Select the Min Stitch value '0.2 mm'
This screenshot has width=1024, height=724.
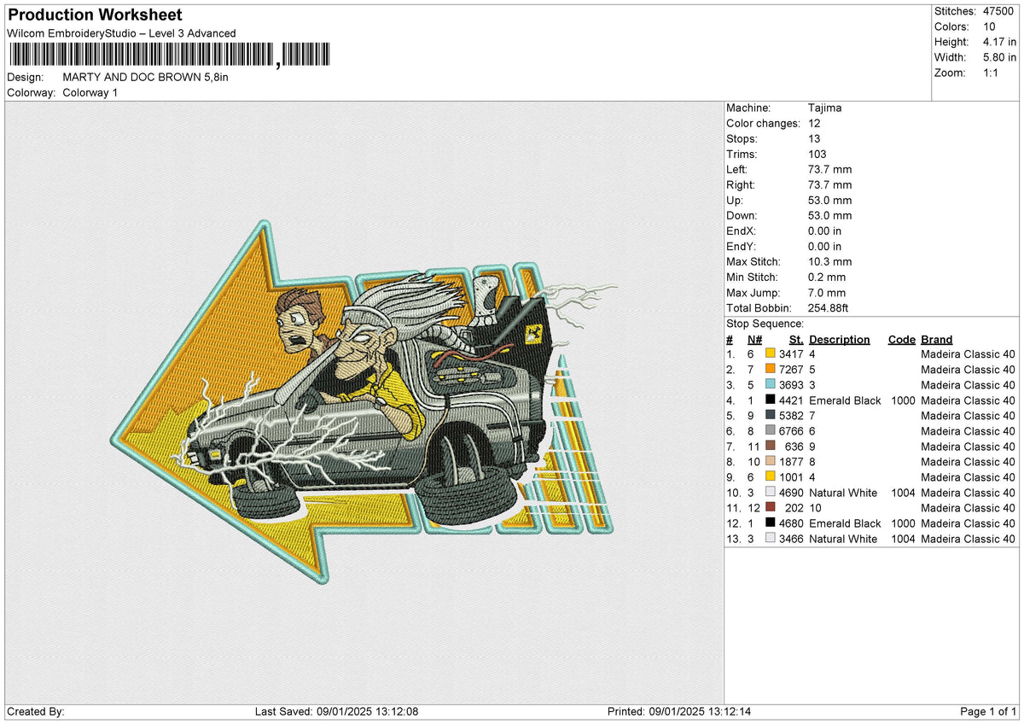(x=827, y=277)
